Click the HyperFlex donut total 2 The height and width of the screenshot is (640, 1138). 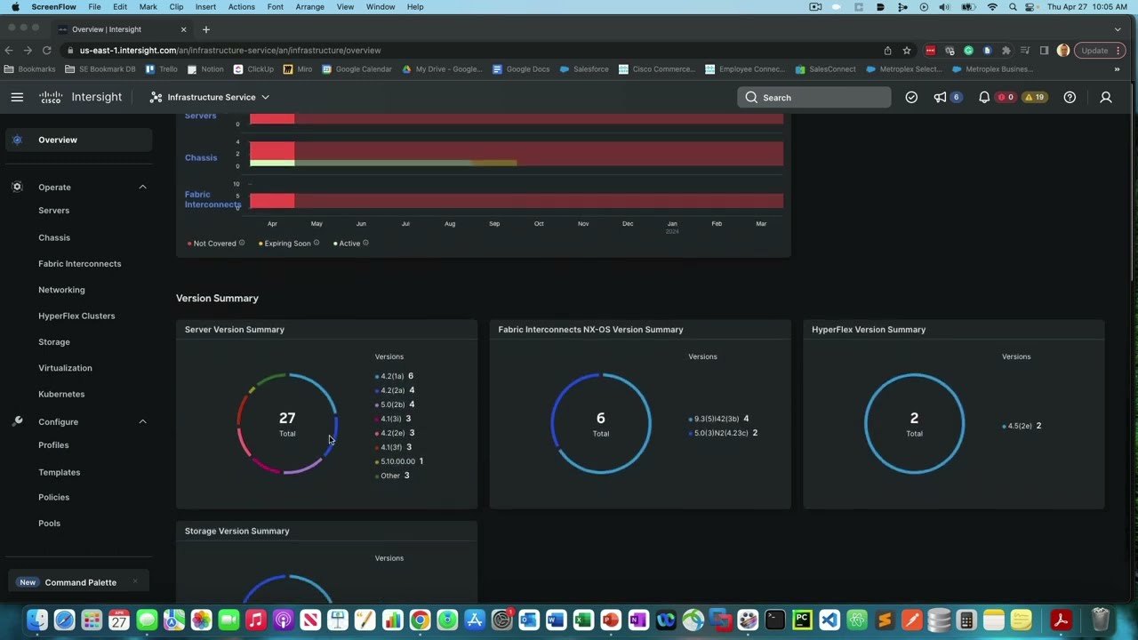(914, 424)
